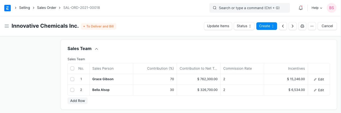Click Add Row button
341x113 pixels.
77,101
